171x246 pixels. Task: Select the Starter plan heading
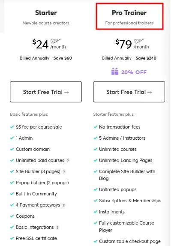click(46, 13)
